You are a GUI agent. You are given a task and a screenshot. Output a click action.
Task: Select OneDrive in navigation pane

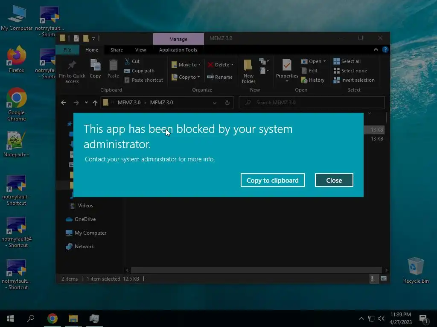[x=81, y=219]
